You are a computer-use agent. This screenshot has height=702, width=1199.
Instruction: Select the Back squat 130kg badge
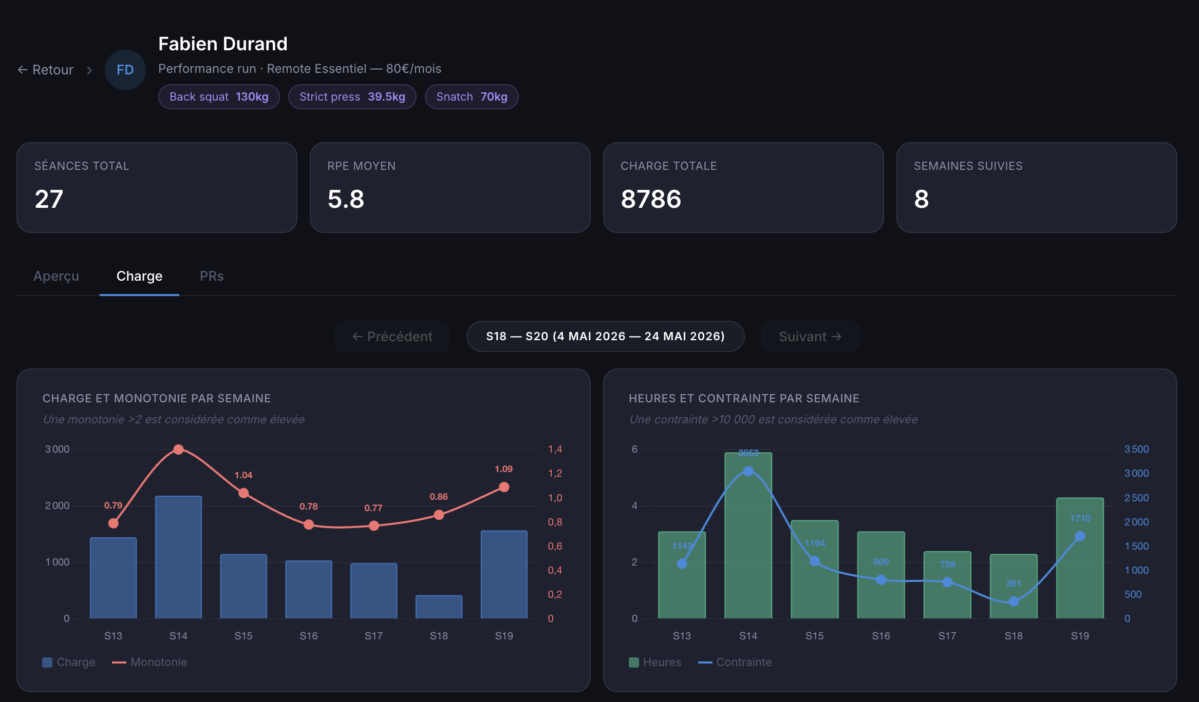tap(219, 96)
